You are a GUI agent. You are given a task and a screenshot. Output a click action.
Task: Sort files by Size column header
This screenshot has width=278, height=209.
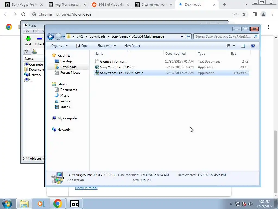point(239,54)
